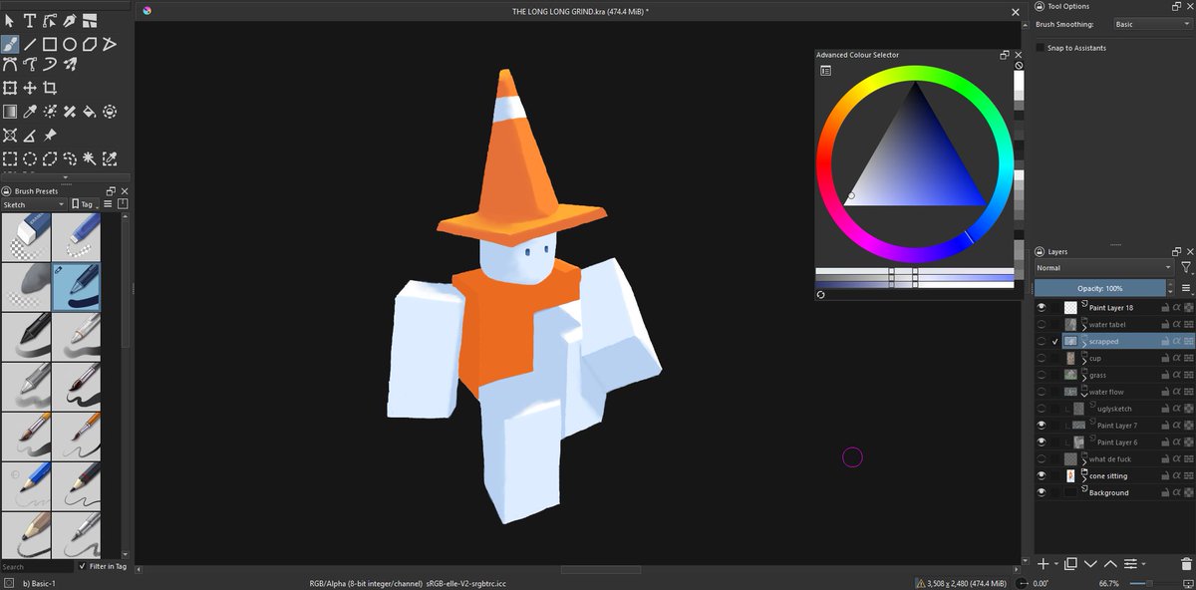Choose the Contiguous Selection magic wand tool
The height and width of the screenshot is (590, 1196).
tap(90, 158)
